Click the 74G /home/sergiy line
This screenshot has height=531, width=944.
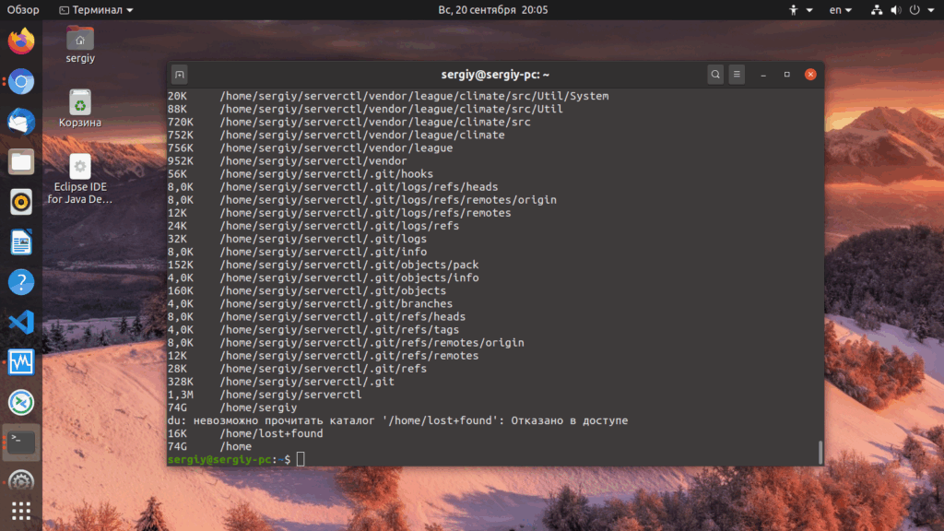click(x=232, y=407)
